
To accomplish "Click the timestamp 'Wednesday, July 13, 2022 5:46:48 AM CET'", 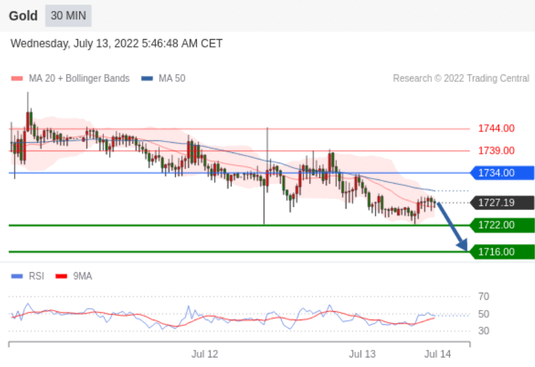I will pyautogui.click(x=116, y=44).
